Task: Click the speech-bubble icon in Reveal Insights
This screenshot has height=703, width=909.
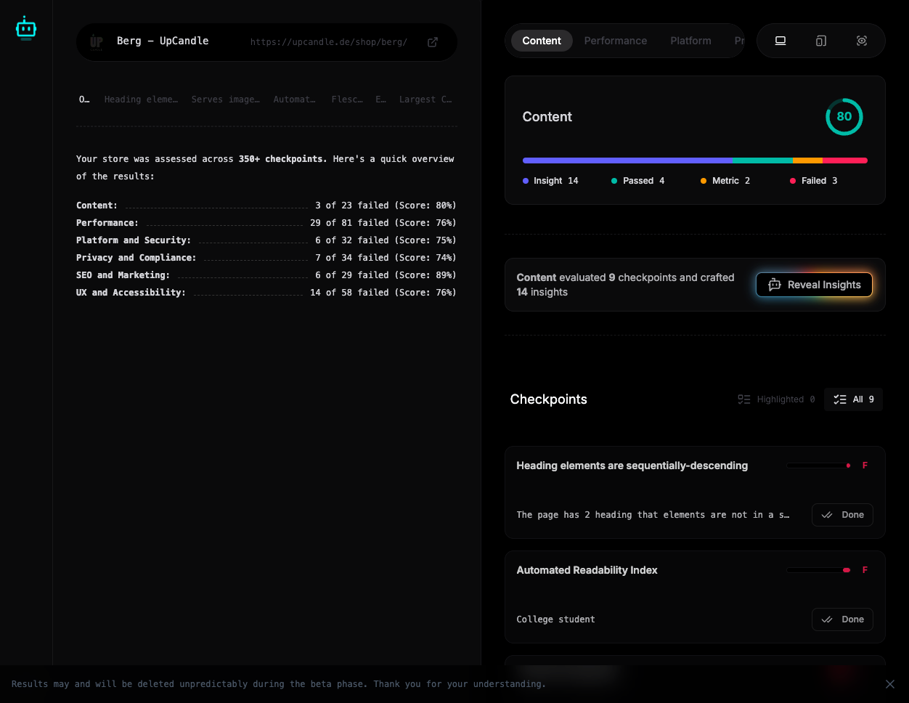Action: [x=775, y=285]
